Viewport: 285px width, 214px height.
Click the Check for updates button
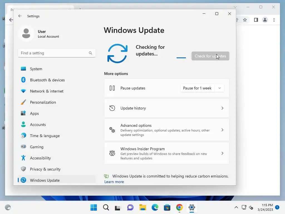pos(210,56)
